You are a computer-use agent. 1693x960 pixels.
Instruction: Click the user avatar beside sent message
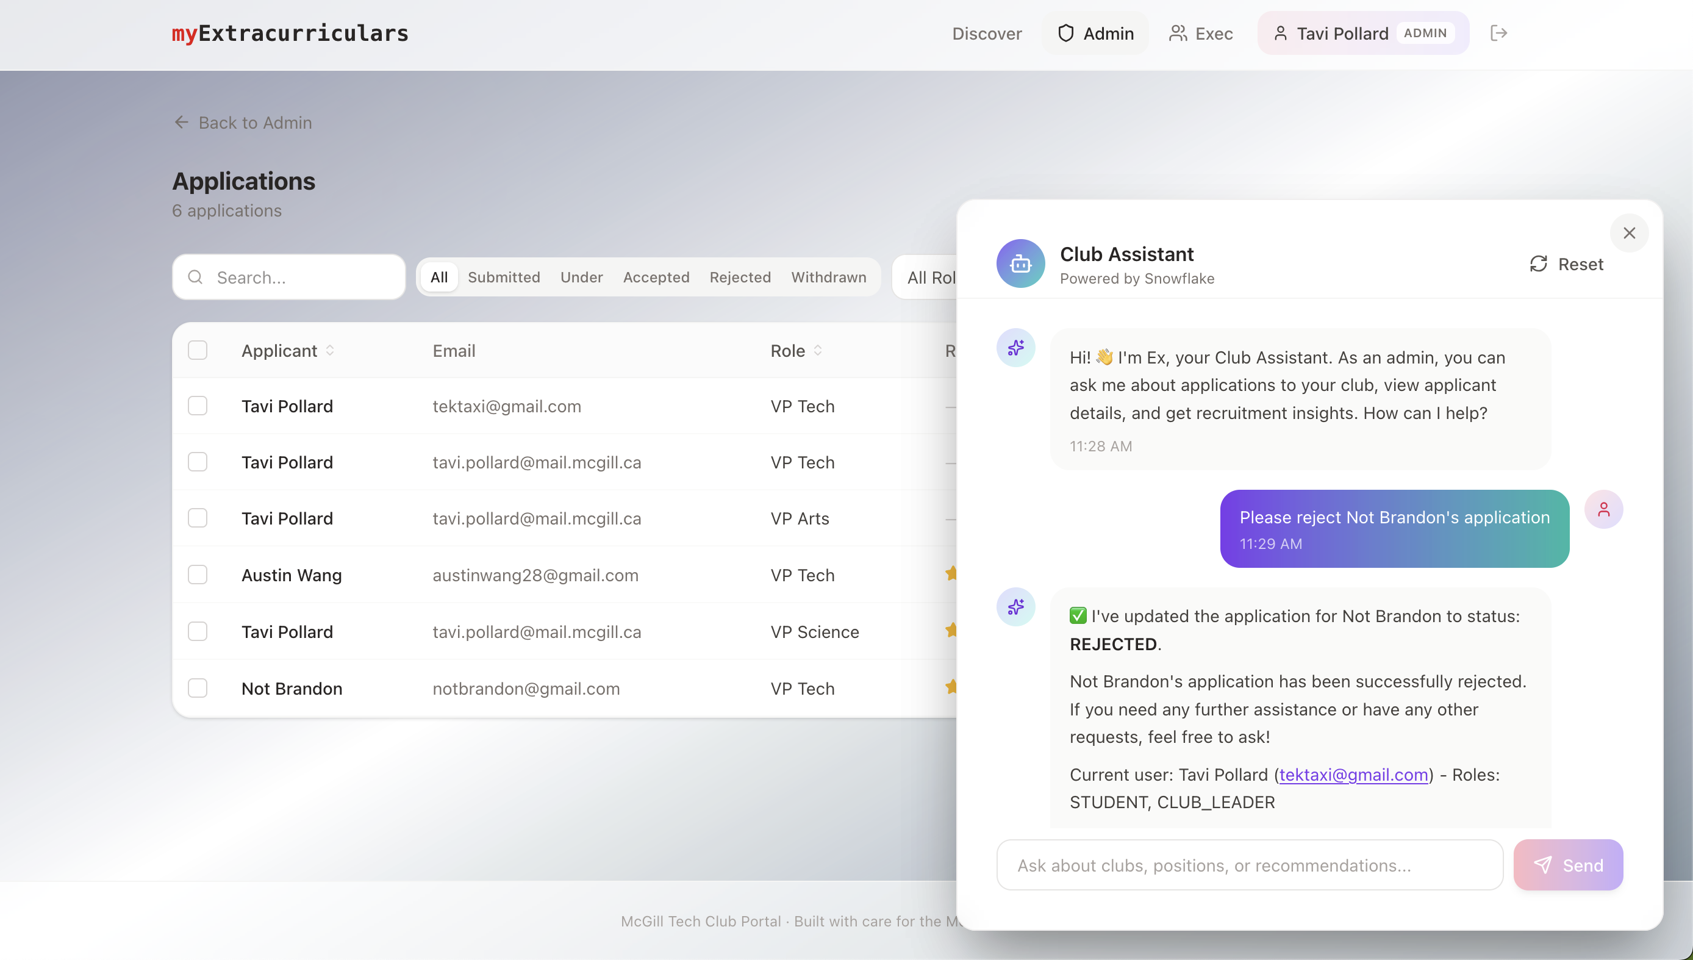(x=1603, y=509)
